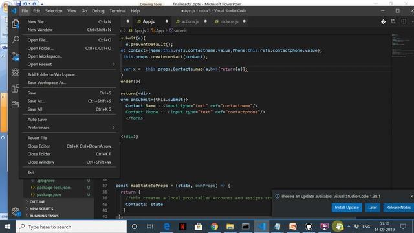Screen dimensions: 414x233
Task: Click Revert File menu entry
Action: (69, 138)
